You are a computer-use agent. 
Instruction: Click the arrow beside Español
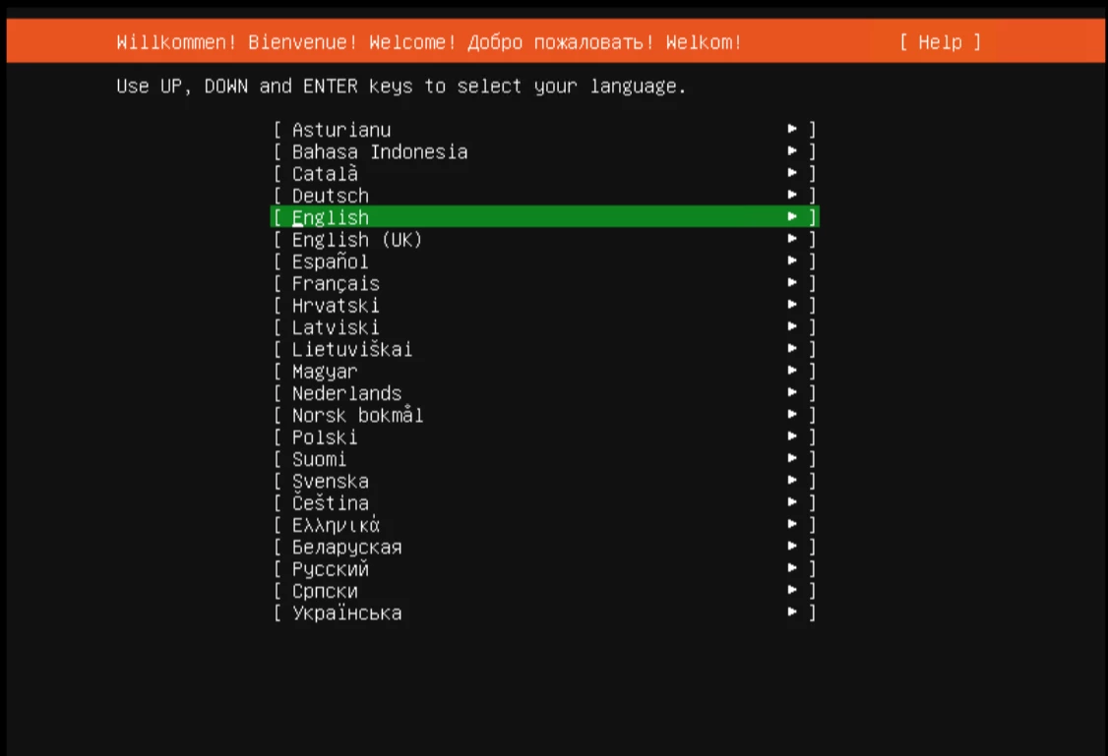(x=792, y=260)
